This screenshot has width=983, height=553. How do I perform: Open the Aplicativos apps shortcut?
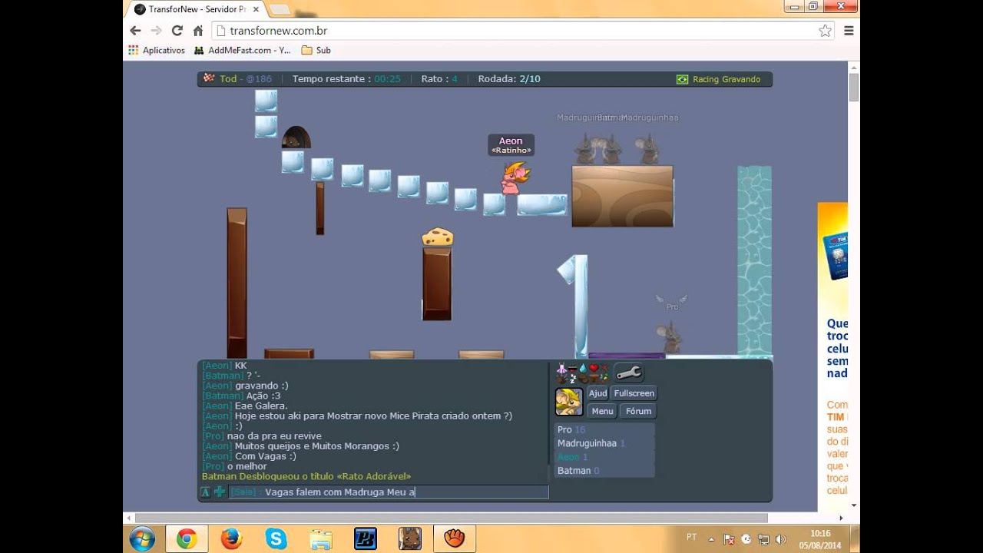coord(157,50)
